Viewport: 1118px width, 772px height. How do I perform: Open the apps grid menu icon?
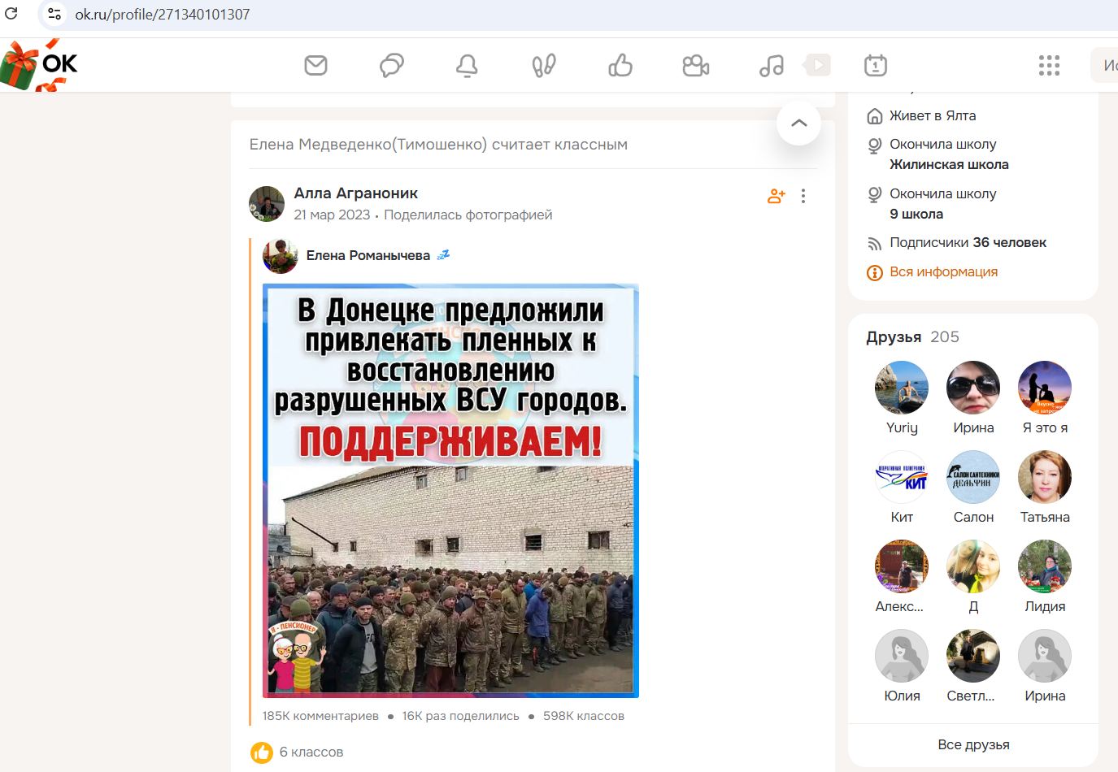point(1049,65)
